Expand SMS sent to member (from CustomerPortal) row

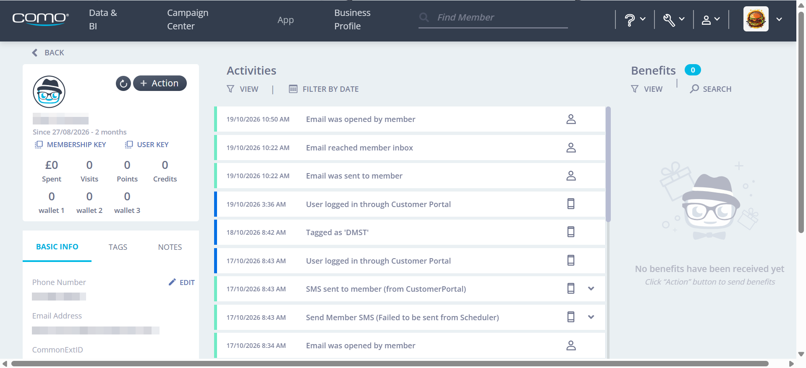(x=591, y=289)
